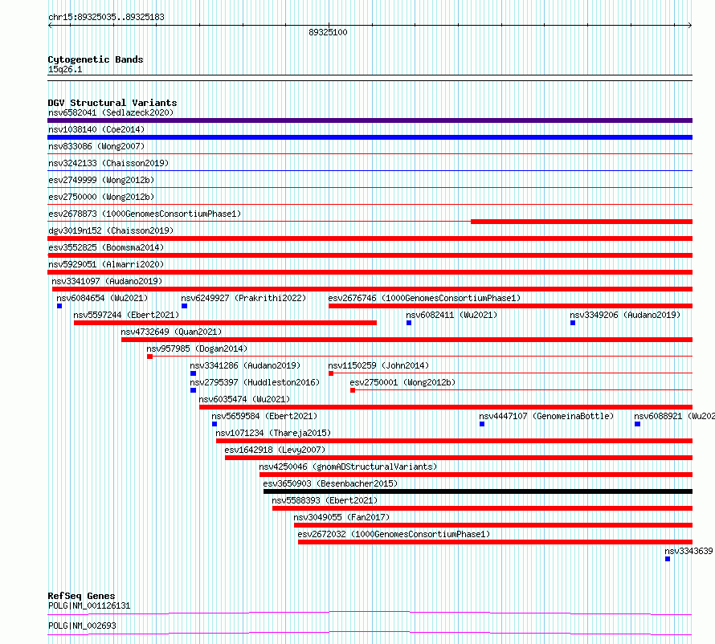Open nsv4732649 (Quan2021) variant
This screenshot has height=644, width=715.
tap(171, 332)
